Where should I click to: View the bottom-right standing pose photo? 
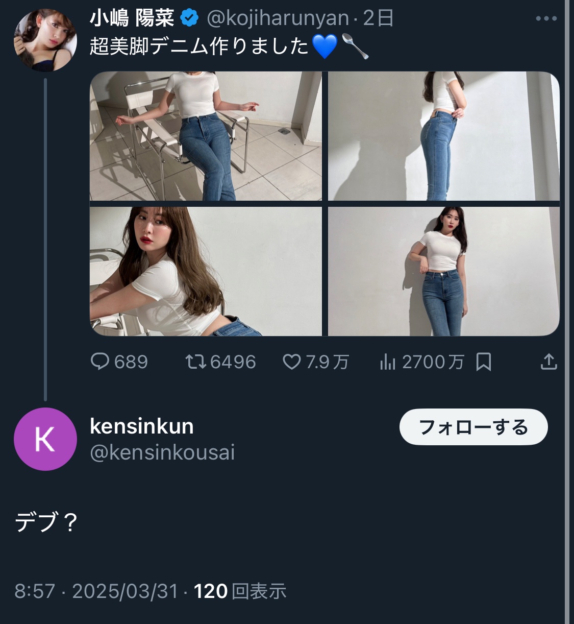[443, 271]
